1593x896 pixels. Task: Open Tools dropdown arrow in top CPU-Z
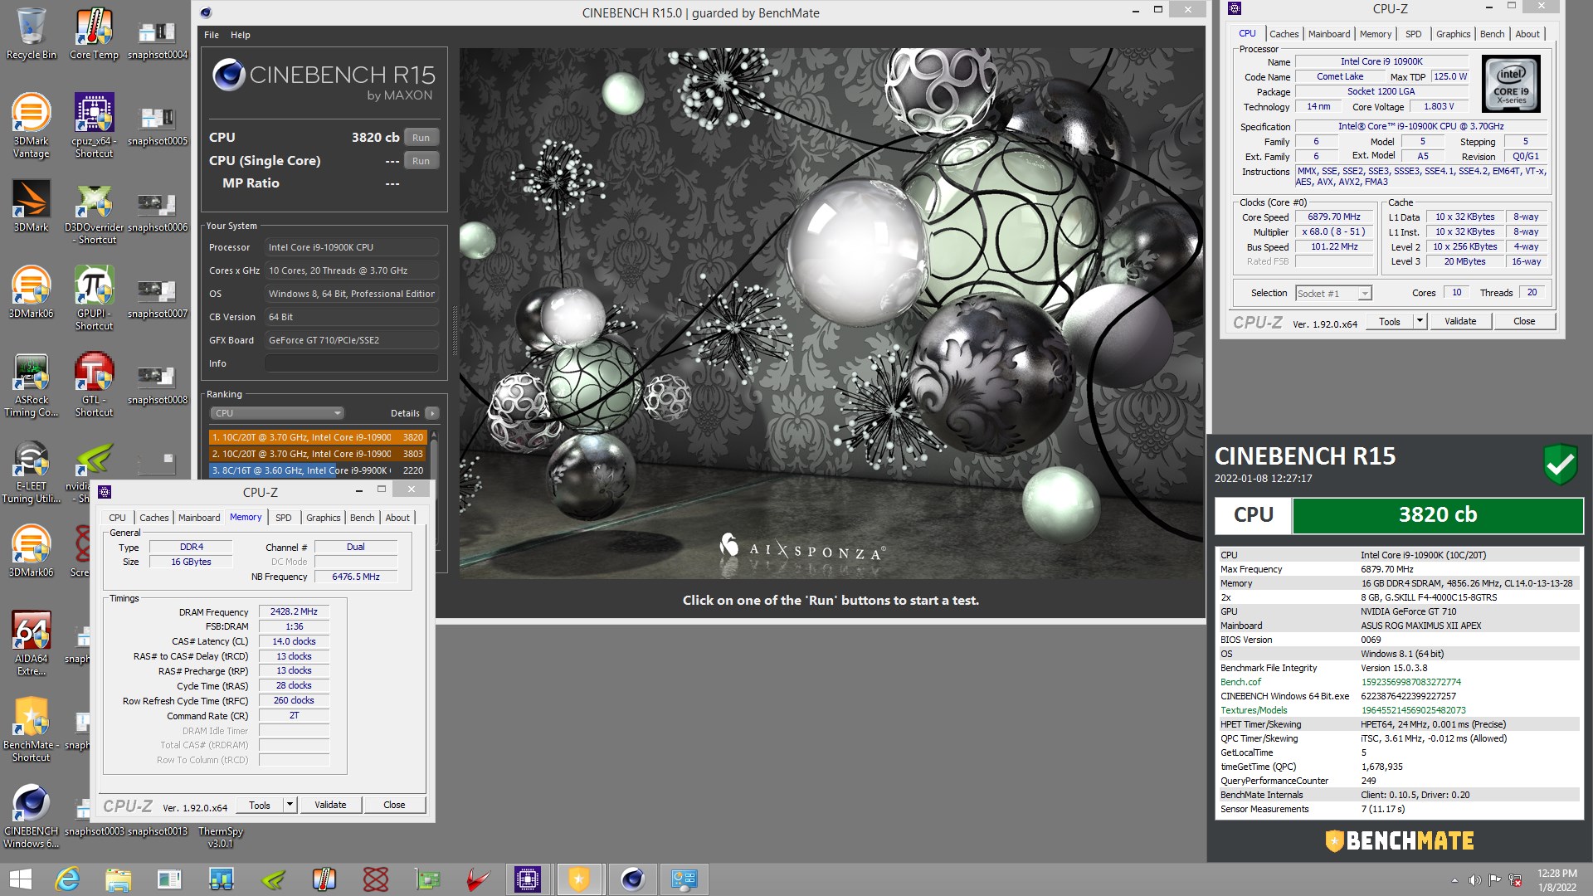coord(1420,322)
